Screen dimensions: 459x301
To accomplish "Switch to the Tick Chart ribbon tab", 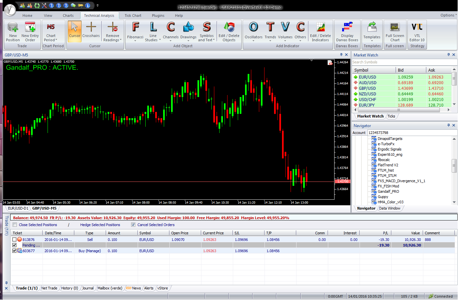I will tap(133, 15).
